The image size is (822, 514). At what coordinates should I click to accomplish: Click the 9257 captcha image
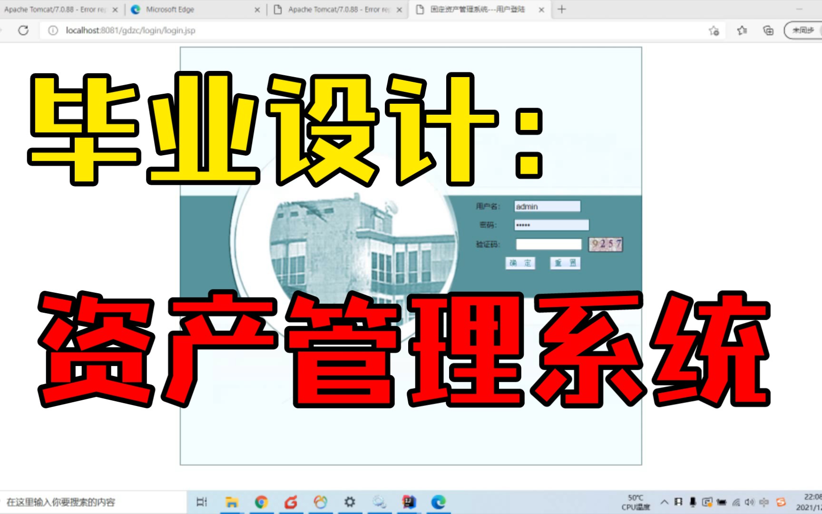pyautogui.click(x=605, y=244)
